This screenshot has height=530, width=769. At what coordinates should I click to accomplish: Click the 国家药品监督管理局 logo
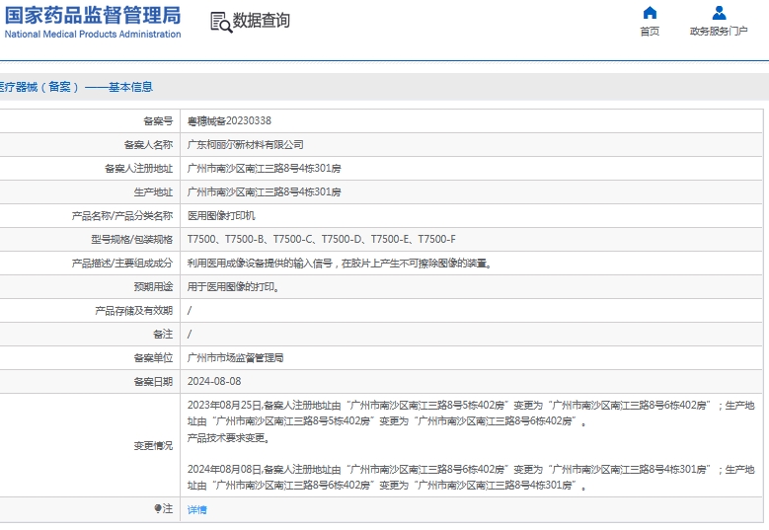click(x=93, y=22)
